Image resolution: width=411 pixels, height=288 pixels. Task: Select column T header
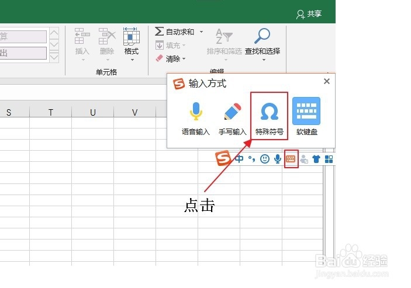(51, 112)
